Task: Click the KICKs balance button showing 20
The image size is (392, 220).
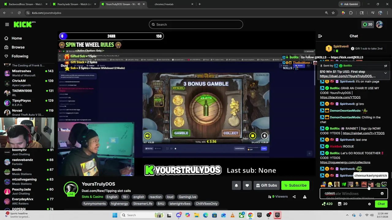Action: click(368, 24)
